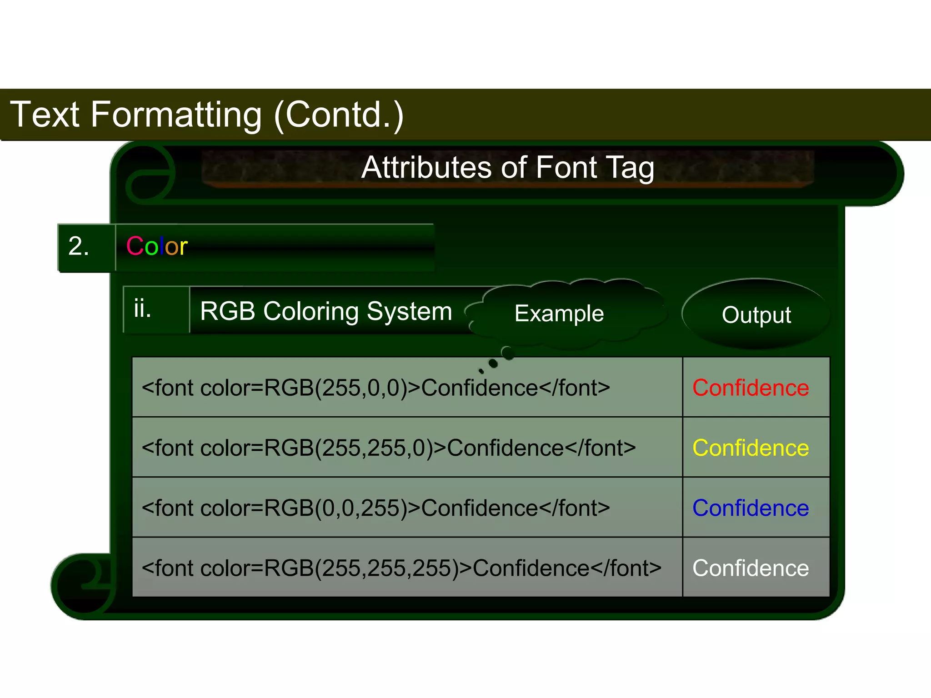Select the RGB(255,255,0) font code cell

click(x=407, y=447)
